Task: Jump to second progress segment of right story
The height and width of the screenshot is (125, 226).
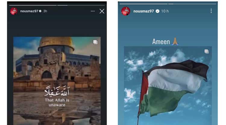Action: 192,4
